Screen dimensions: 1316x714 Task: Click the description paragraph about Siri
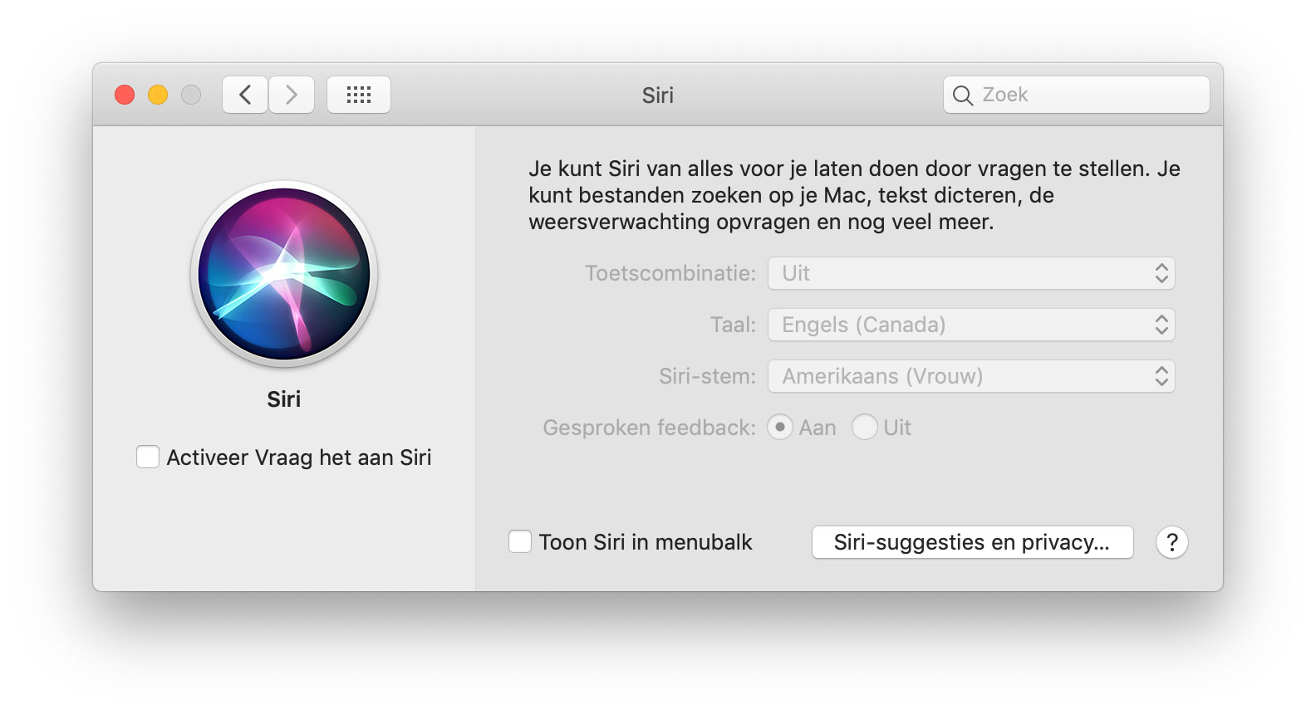(854, 195)
